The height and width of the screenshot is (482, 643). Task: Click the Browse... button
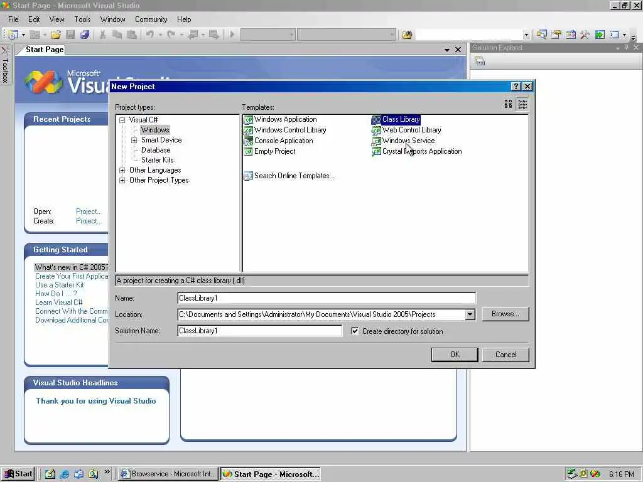pyautogui.click(x=505, y=314)
